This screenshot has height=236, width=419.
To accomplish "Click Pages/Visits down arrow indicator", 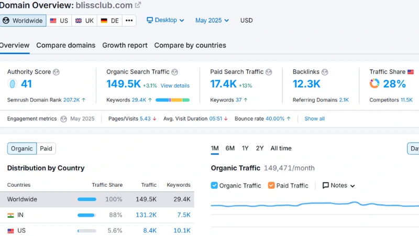I will [155, 119].
